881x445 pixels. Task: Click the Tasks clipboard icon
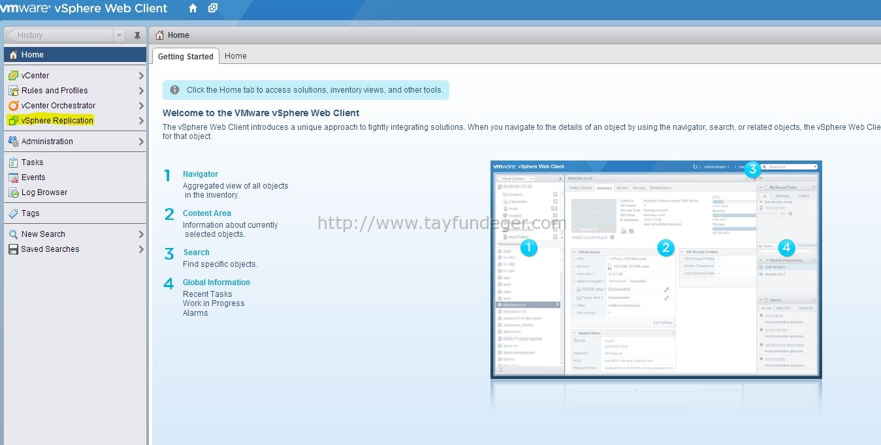[x=13, y=162]
